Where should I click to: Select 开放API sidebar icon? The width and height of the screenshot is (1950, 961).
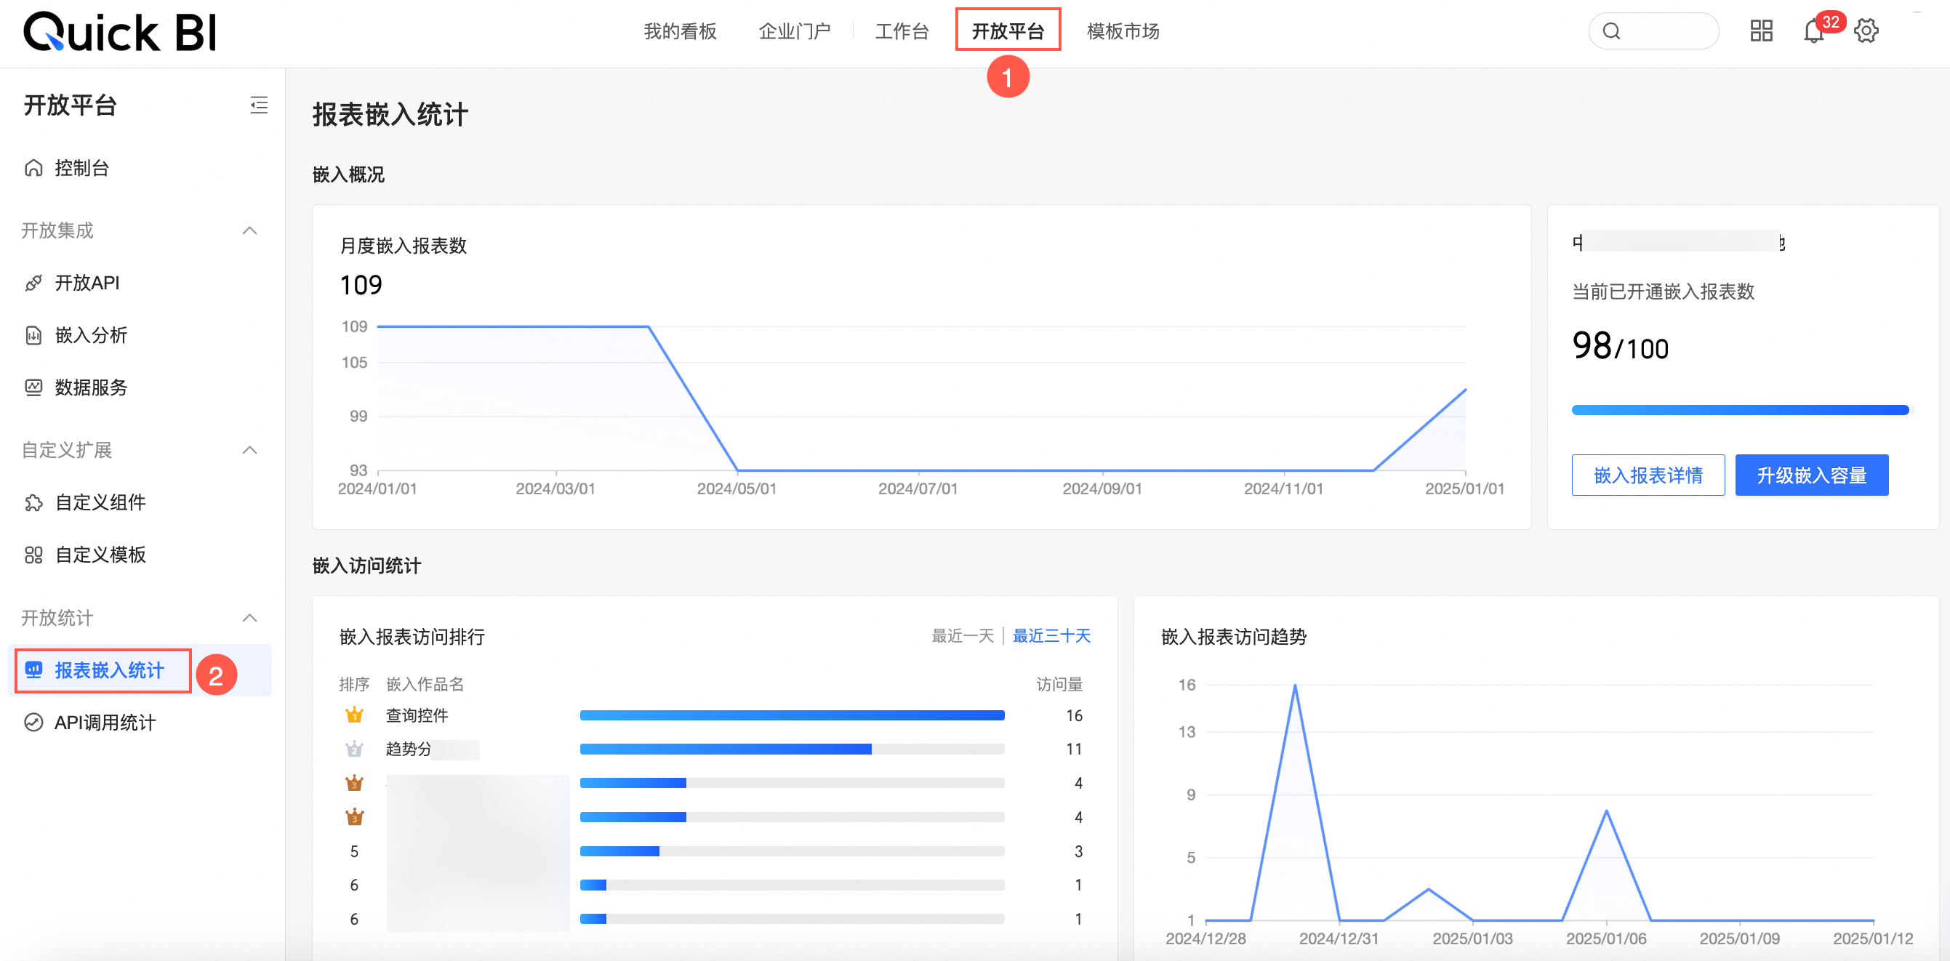33,283
